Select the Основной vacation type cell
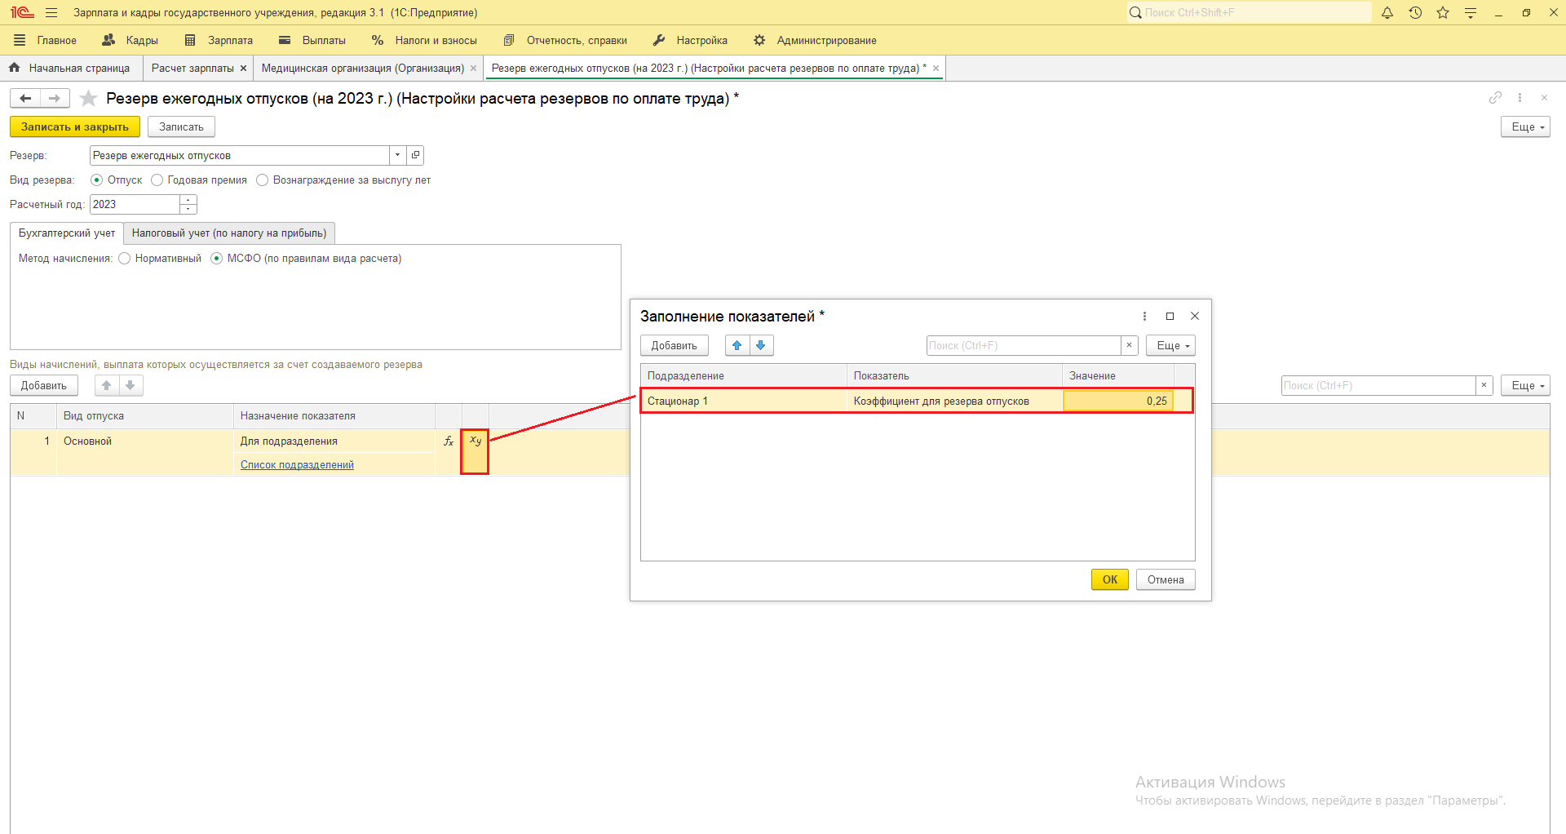 tap(146, 441)
